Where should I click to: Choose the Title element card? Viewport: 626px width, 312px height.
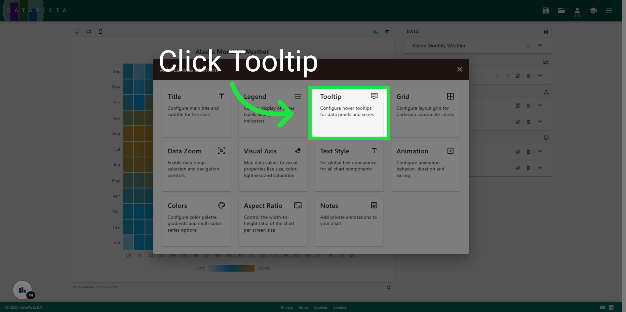pos(197,112)
